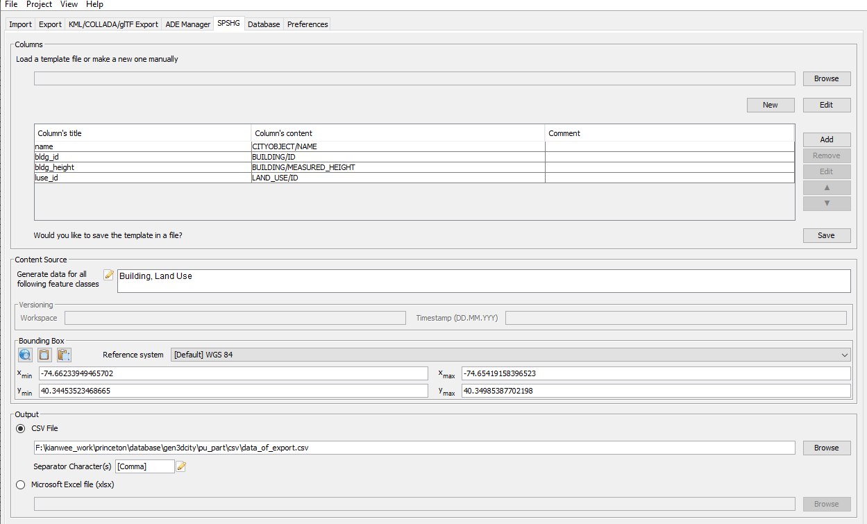This screenshot has width=867, height=524.
Task: Click the ymin coordinate field
Action: (233, 391)
